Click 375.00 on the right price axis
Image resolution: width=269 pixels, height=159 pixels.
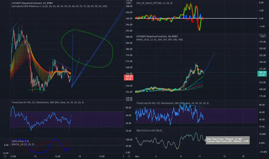click(x=262, y=42)
